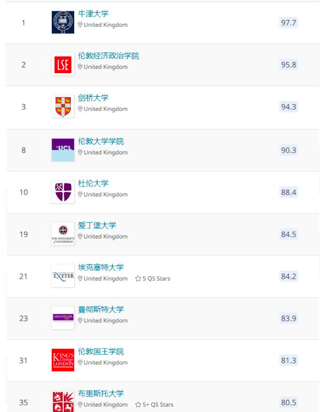
Task: Open the 曼彻斯特大学 link
Action: click(101, 309)
